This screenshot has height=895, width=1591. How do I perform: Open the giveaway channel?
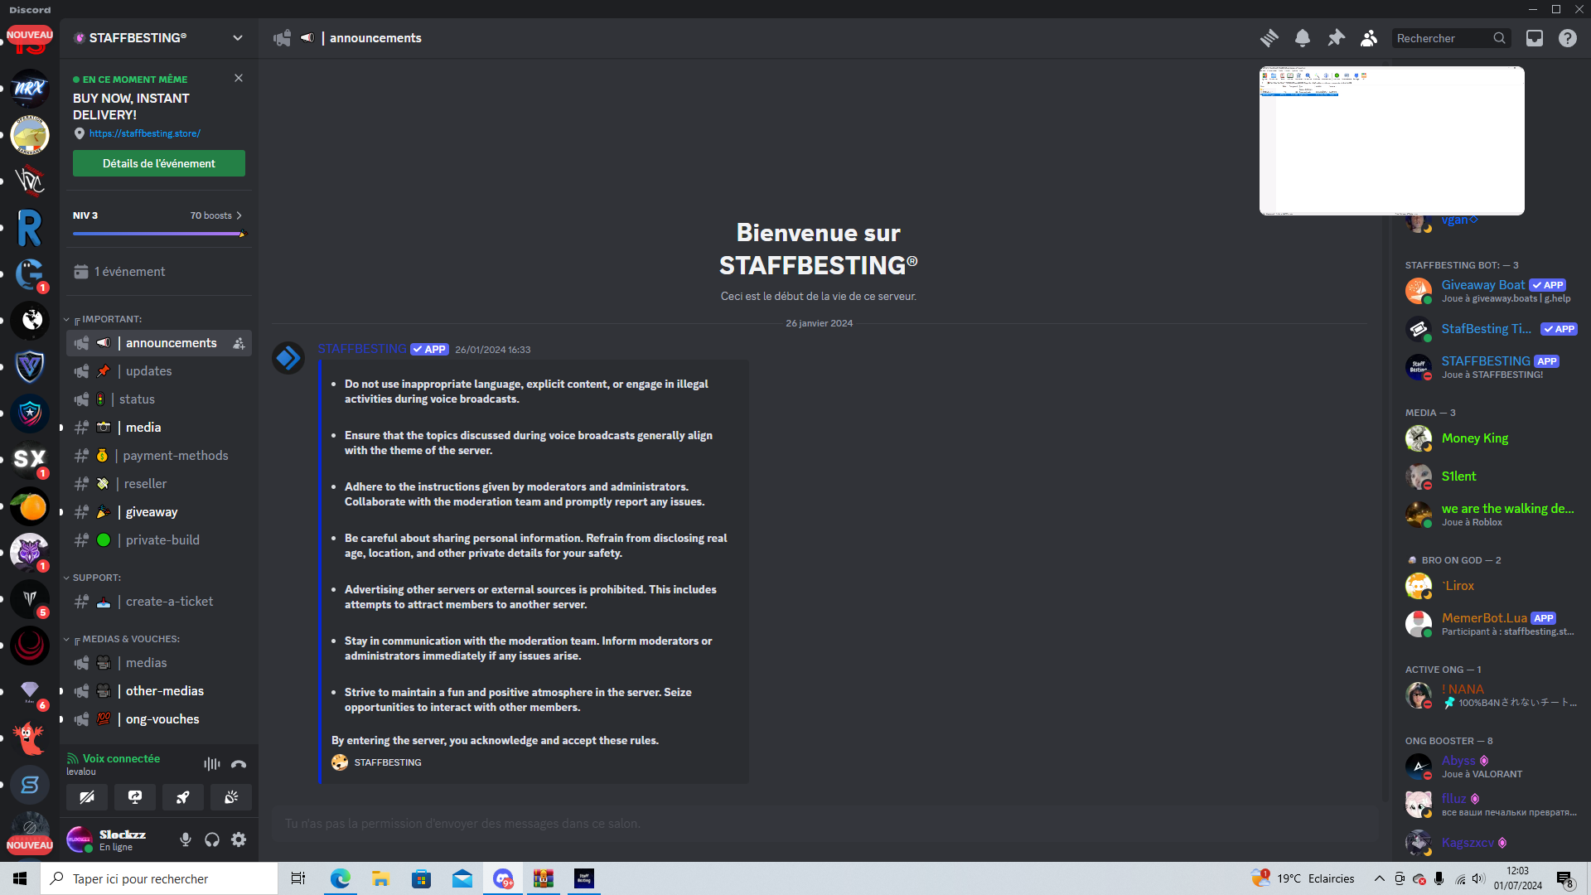click(159, 512)
